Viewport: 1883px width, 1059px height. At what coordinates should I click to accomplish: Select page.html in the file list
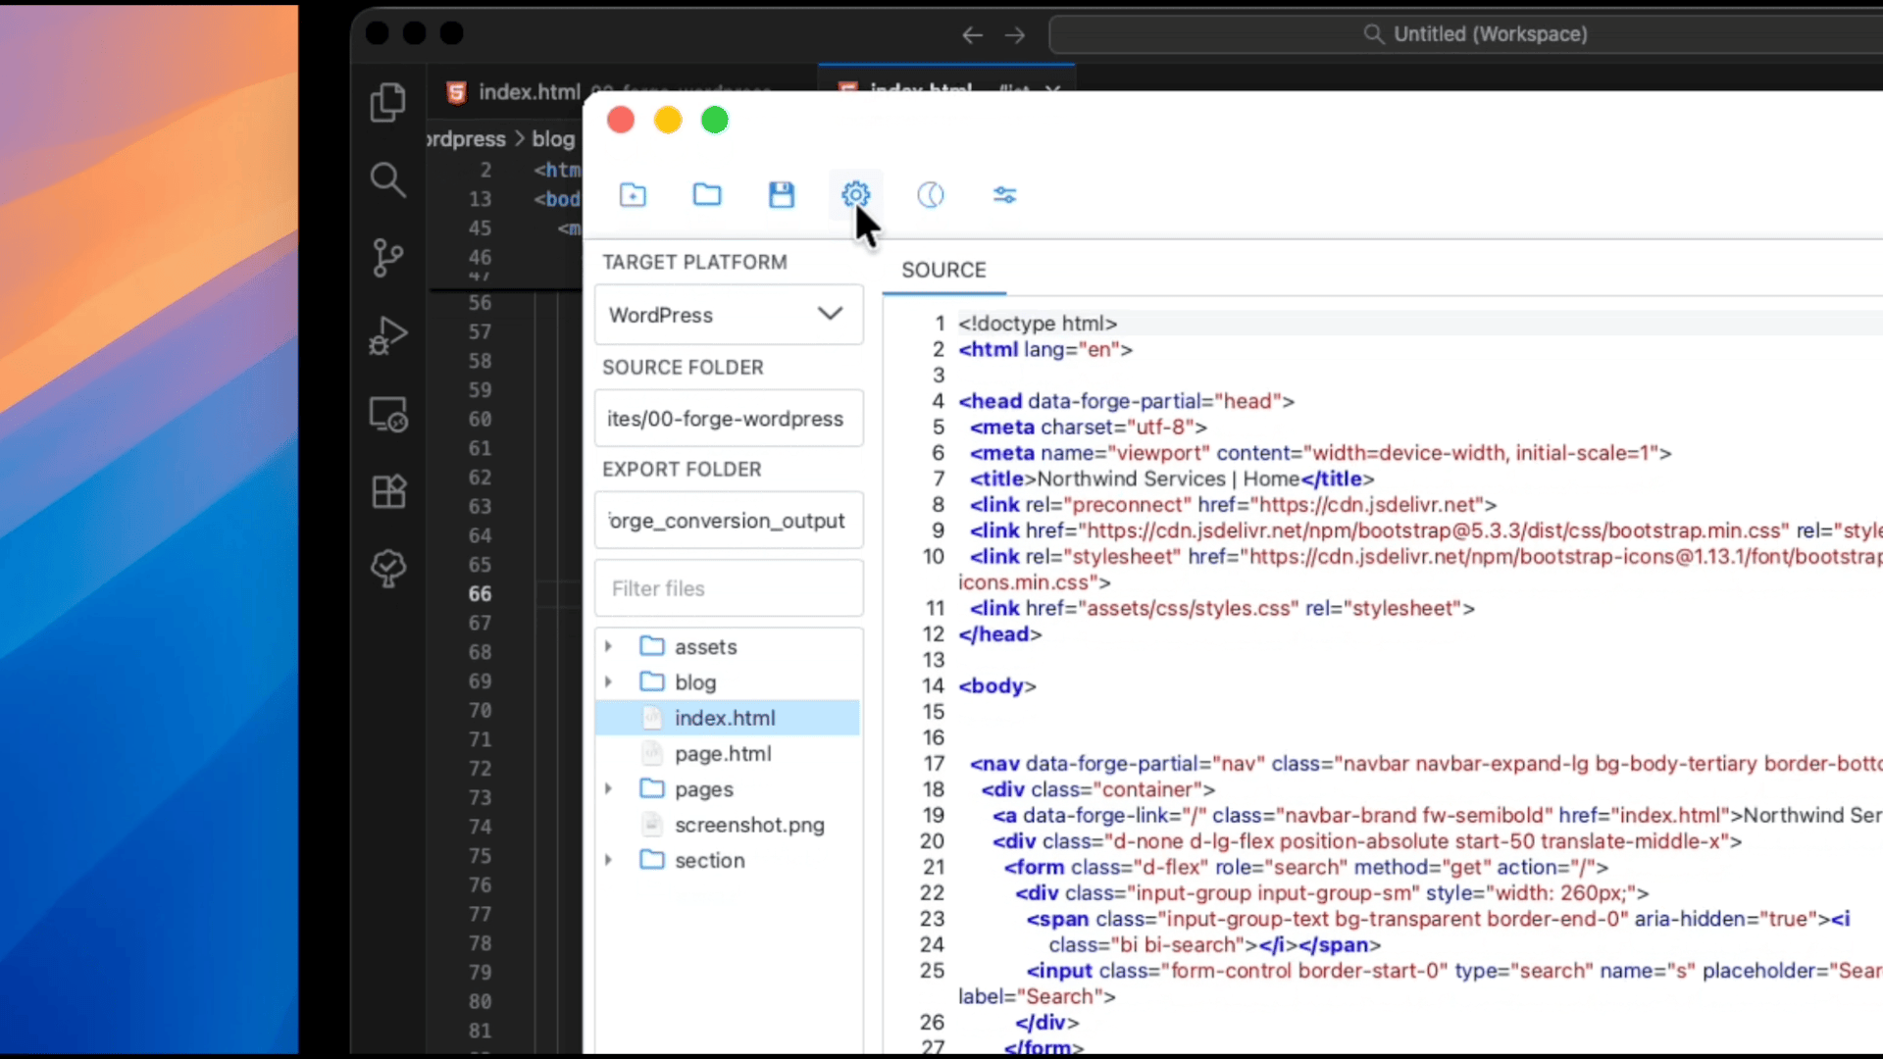tap(722, 753)
